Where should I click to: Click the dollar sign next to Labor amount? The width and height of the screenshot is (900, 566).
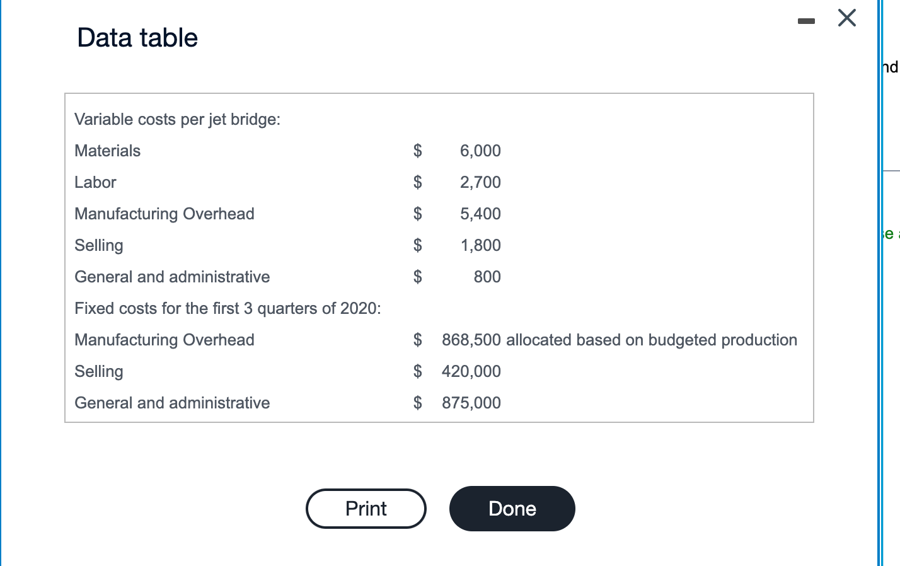coord(417,182)
